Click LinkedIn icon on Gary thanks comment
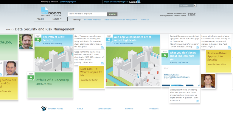The image size is (233, 123). (x=102, y=48)
